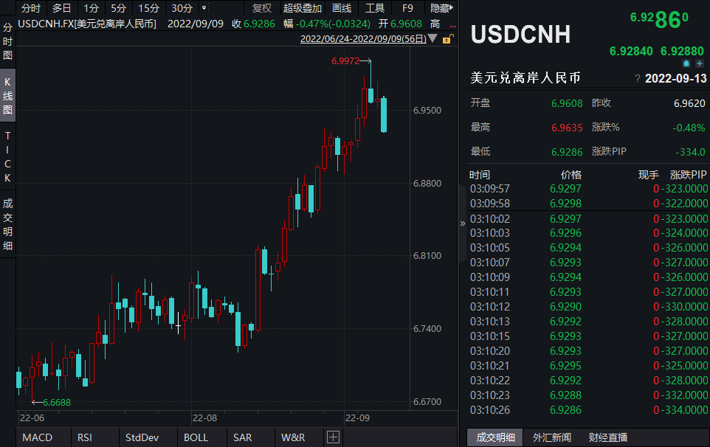The width and height of the screenshot is (710, 447).
Task: Enable the StdDev indicator
Action: [142, 437]
